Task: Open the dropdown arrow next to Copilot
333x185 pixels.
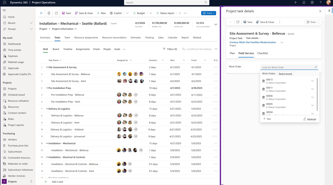Action: (127, 13)
